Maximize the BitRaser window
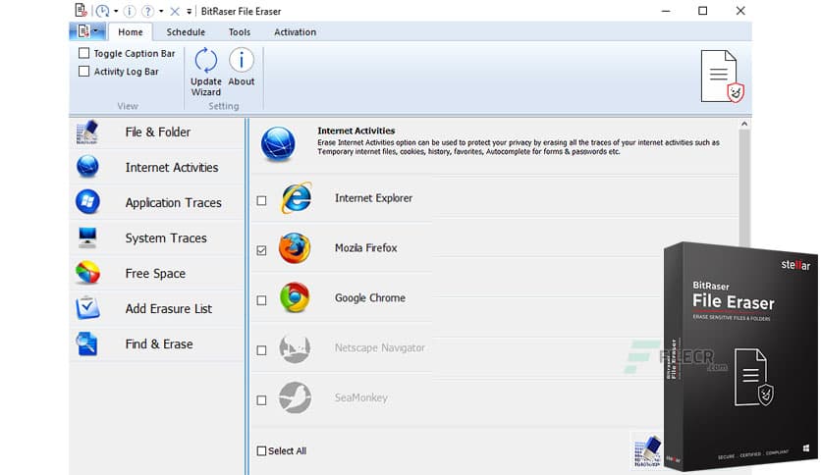This screenshot has height=475, width=821. (703, 11)
